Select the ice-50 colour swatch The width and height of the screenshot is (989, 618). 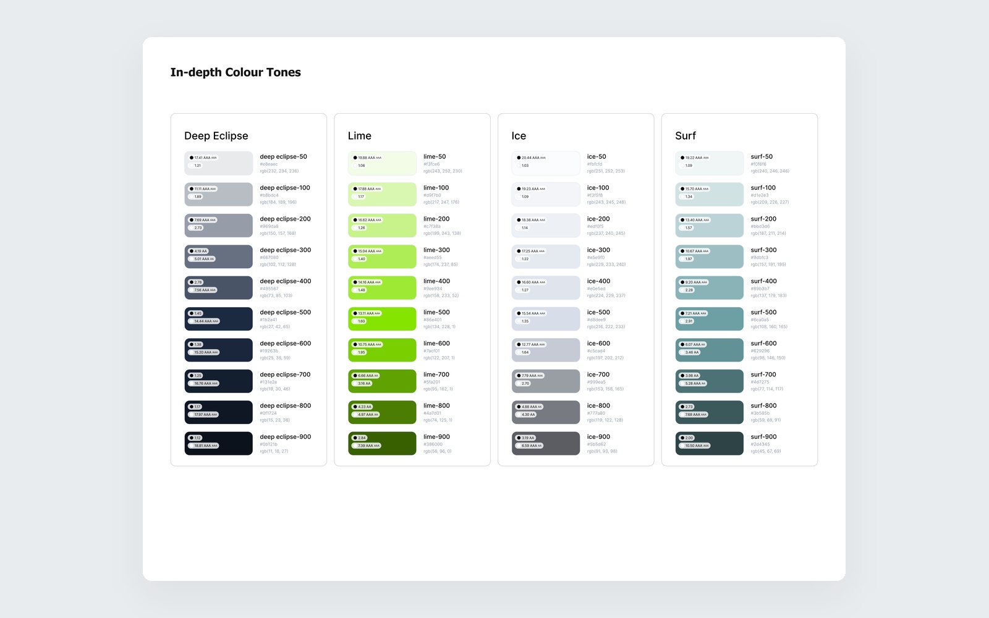[546, 163]
